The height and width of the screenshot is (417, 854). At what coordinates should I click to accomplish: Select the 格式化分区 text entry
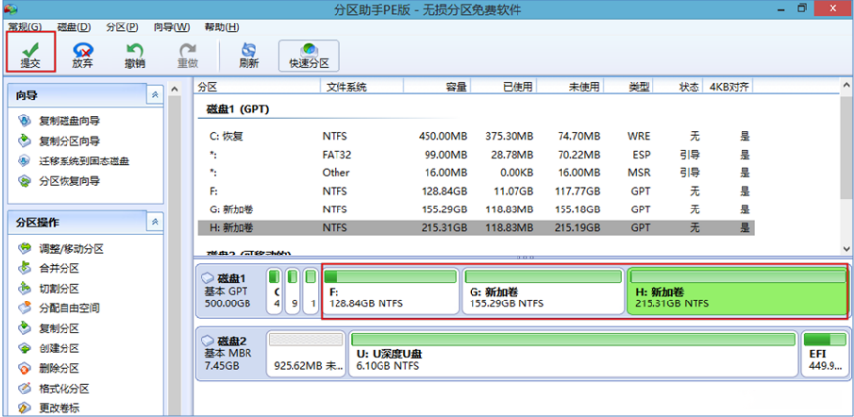[65, 389]
